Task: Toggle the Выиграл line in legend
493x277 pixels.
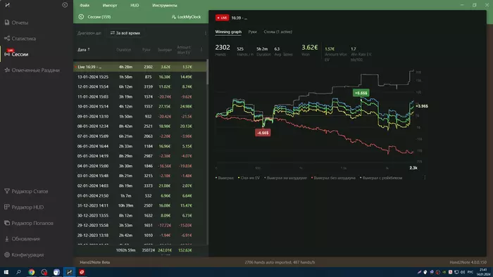Action: coord(225,178)
